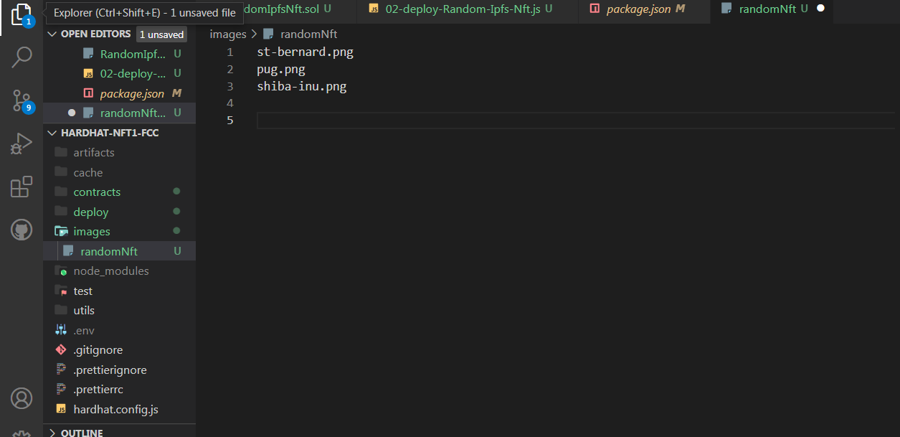
Task: Collapse the OPEN EDITORS section
Action: pyautogui.click(x=52, y=34)
